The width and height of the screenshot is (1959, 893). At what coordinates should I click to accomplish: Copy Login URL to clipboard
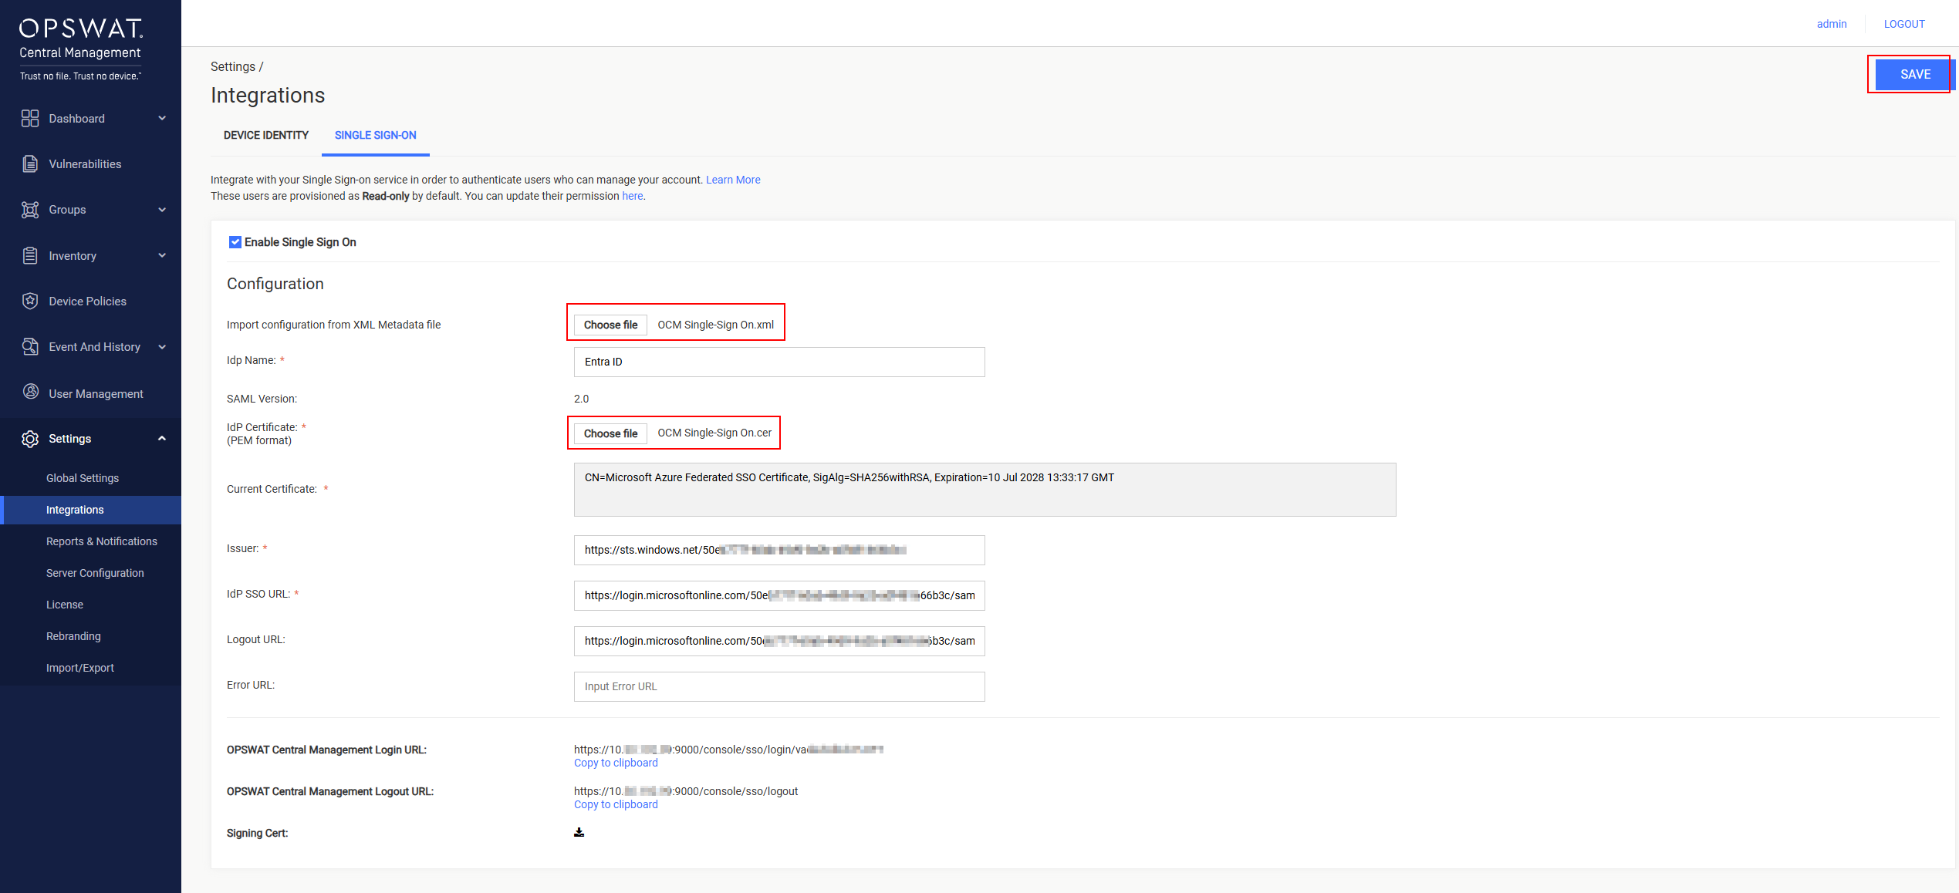(x=616, y=763)
